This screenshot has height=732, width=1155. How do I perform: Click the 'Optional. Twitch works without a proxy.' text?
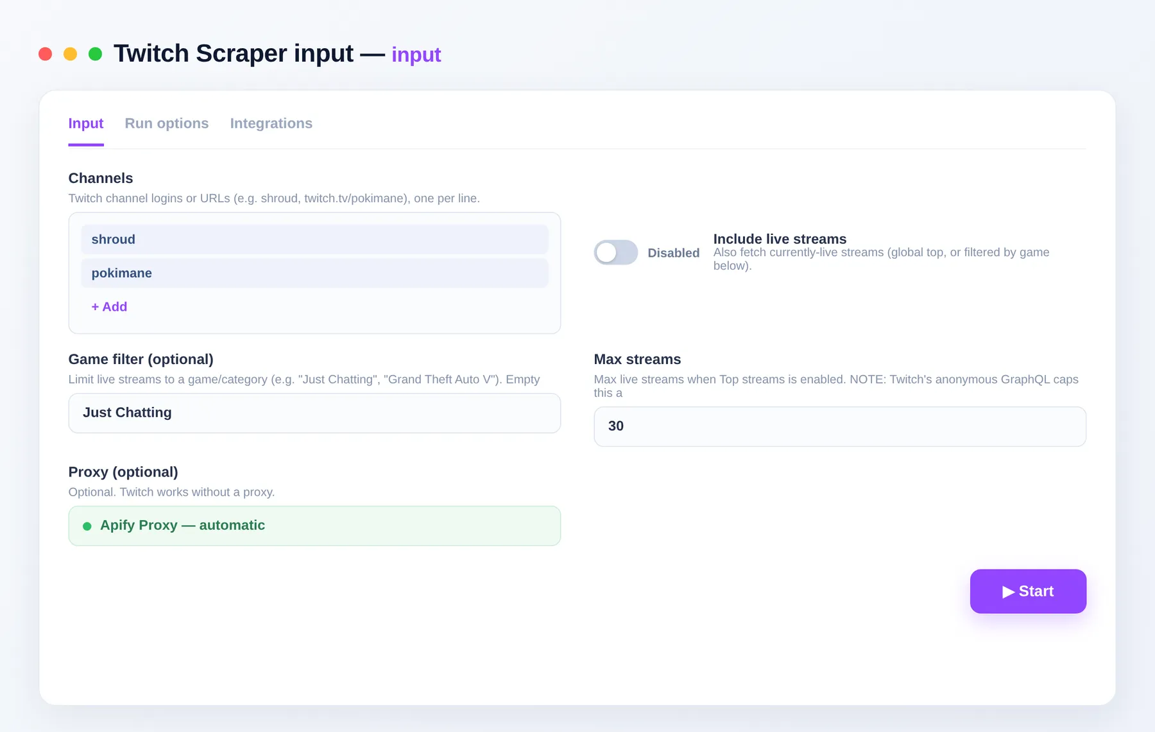(x=171, y=492)
